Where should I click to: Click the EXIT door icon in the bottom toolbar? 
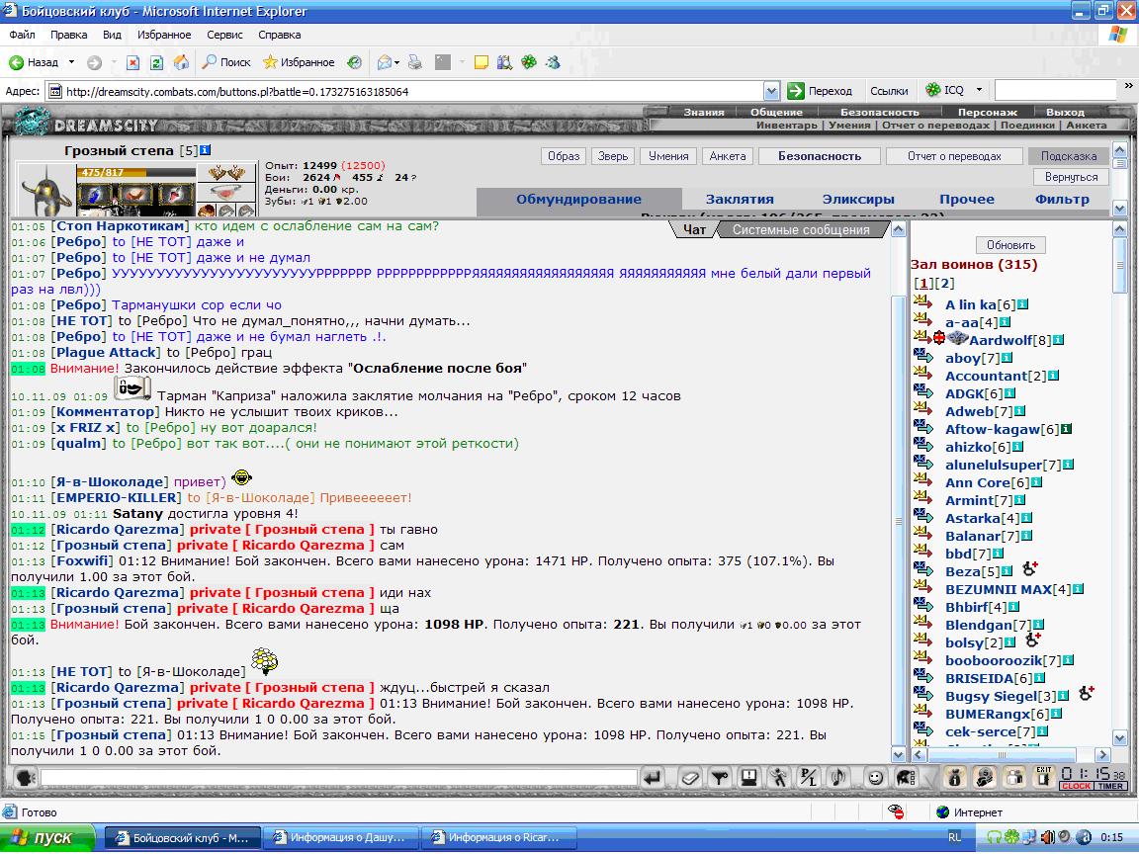click(x=1044, y=777)
